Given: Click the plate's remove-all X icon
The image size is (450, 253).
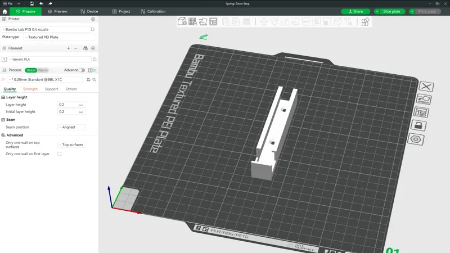Looking at the screenshot, I should click(x=426, y=87).
